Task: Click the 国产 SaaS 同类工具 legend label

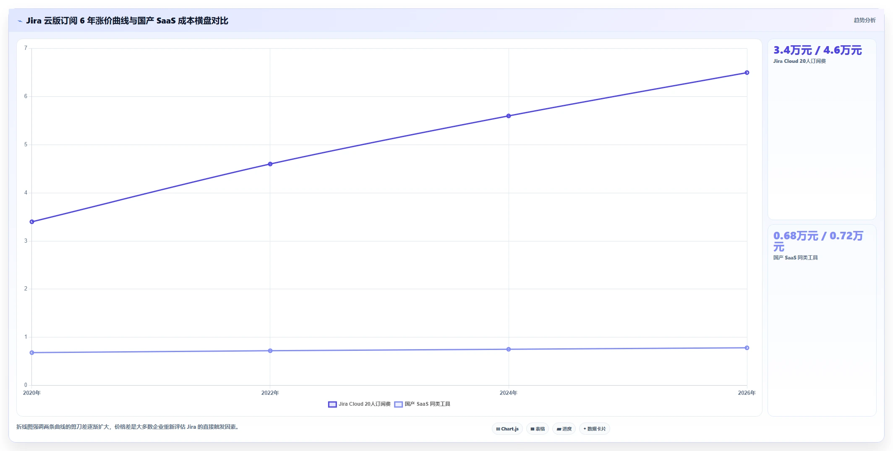Action: [427, 404]
